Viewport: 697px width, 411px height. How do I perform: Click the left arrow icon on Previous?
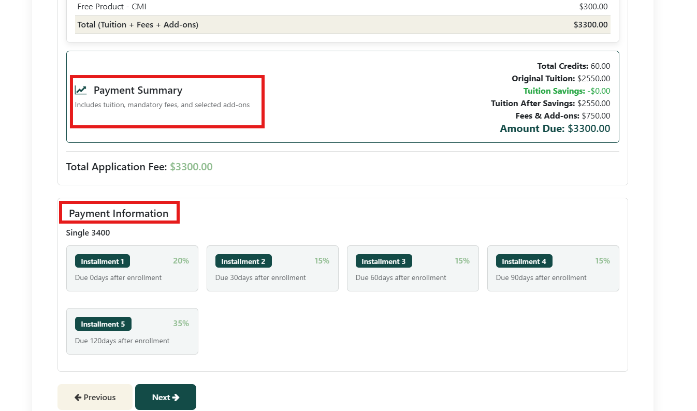(x=78, y=398)
